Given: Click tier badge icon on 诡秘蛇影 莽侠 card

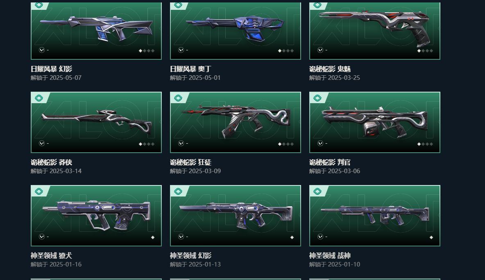Looking at the screenshot, I should 39,98.
